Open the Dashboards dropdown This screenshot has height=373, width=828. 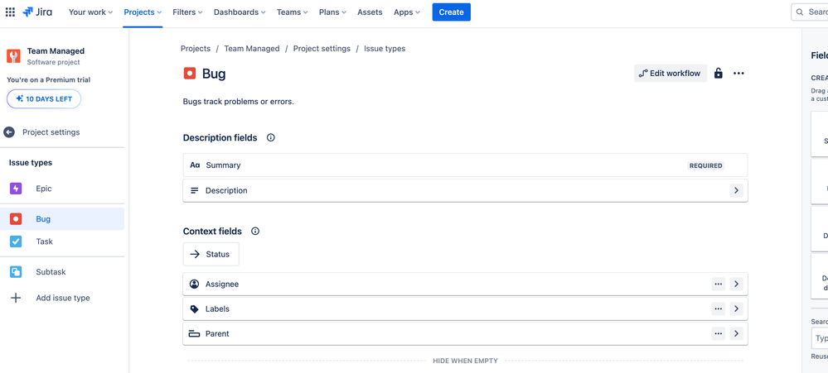240,12
